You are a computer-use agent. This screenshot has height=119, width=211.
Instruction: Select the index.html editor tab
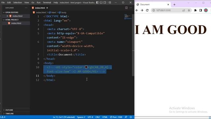click(x=40, y=8)
